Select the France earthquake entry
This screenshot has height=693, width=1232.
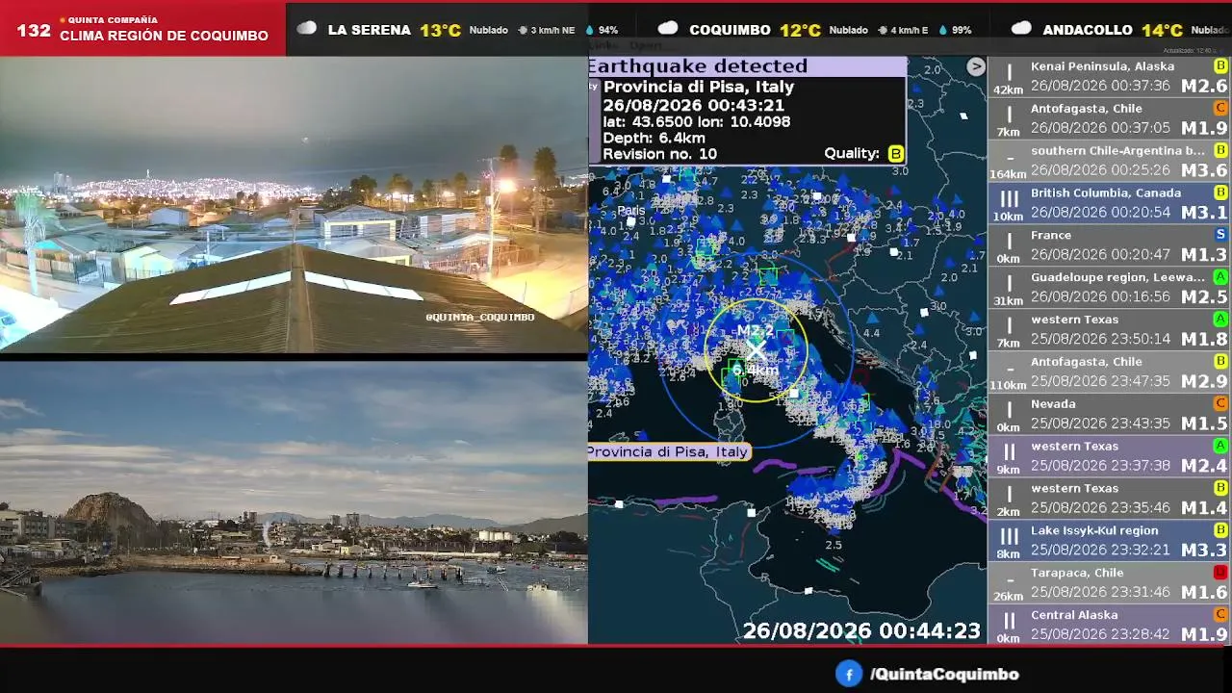click(x=1109, y=245)
